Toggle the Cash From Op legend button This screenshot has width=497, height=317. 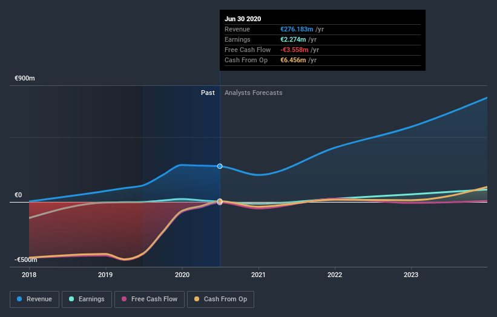pyautogui.click(x=220, y=299)
